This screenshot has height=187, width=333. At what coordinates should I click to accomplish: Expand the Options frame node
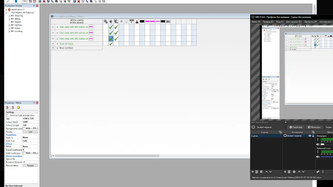point(9,25)
